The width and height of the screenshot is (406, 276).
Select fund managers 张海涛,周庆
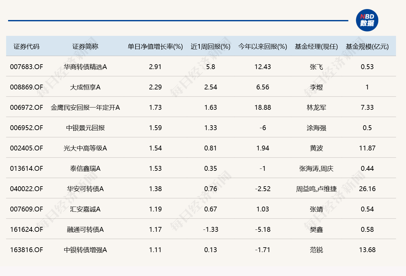click(316, 169)
